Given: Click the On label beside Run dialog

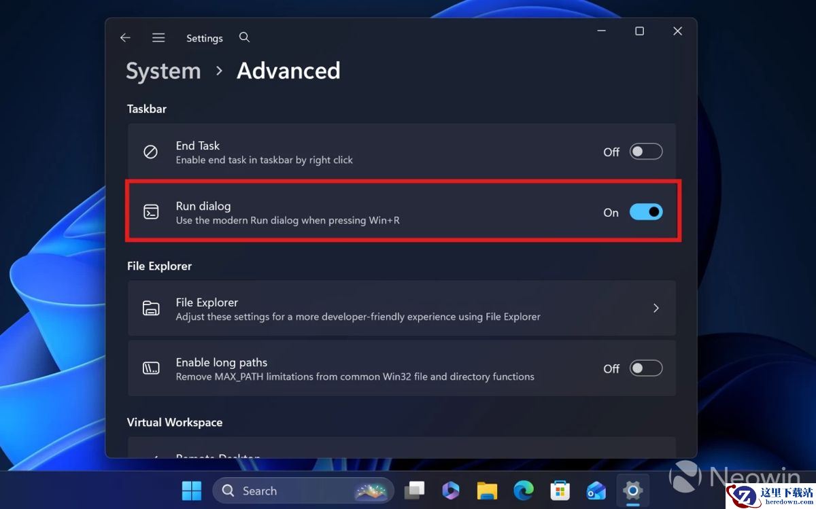Looking at the screenshot, I should tap(611, 213).
